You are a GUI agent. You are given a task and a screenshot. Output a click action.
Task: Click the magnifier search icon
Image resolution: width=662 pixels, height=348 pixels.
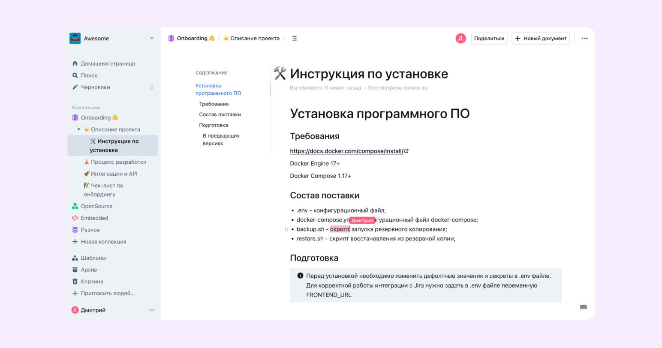click(75, 75)
